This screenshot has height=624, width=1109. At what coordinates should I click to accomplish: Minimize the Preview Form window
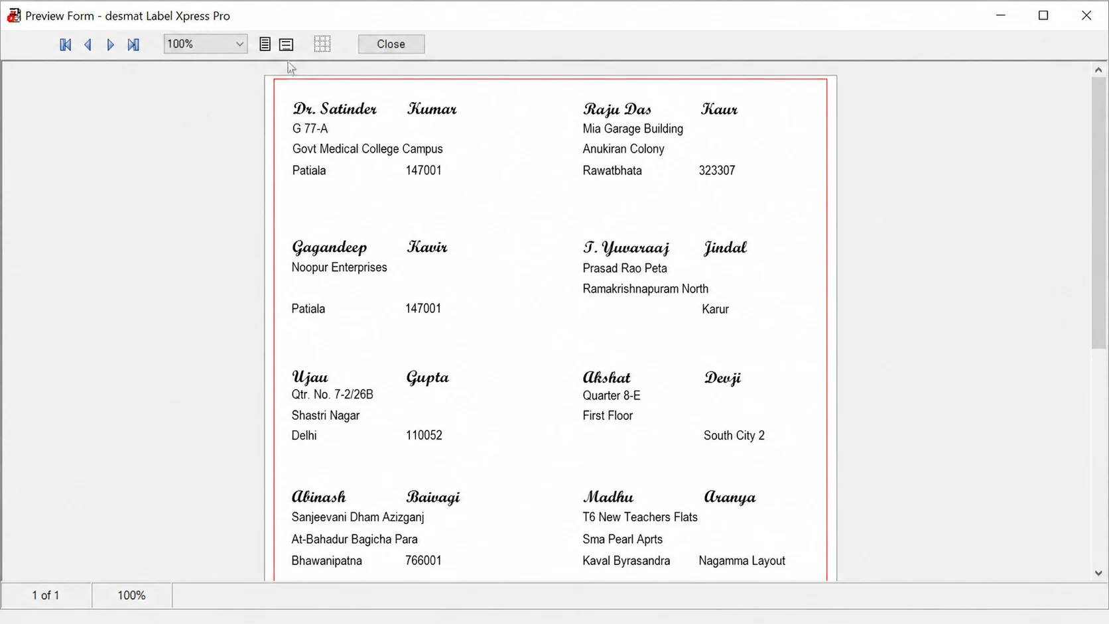click(1001, 15)
